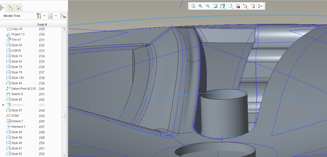Select the Extend 7 feature
327x157 pixels.
(17, 121)
